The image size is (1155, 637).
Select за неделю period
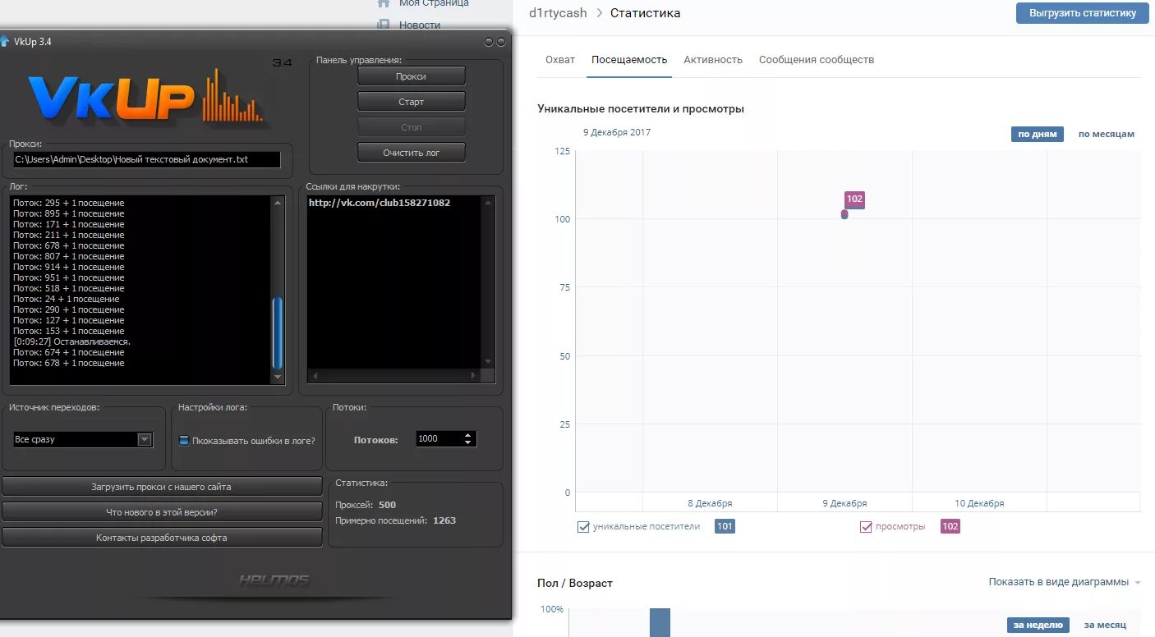pos(1038,625)
